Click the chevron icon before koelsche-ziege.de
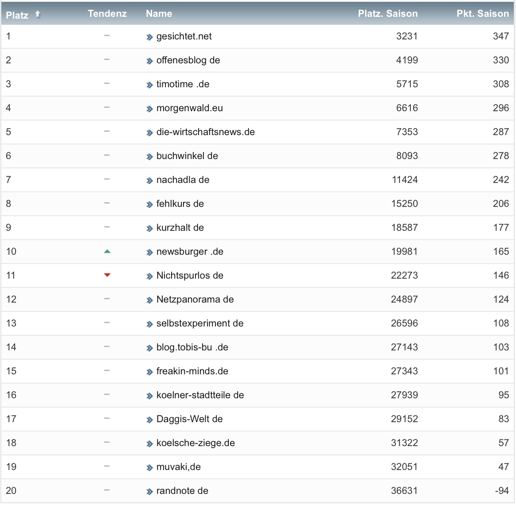The image size is (516, 505). click(x=150, y=444)
